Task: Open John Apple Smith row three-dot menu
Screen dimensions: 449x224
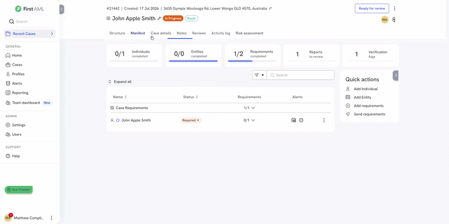Action: point(324,120)
